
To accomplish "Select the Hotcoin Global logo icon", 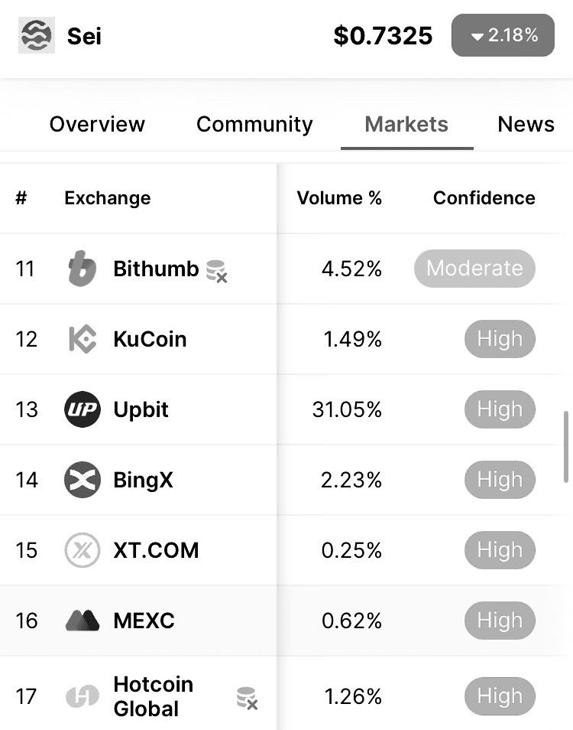I will [83, 696].
